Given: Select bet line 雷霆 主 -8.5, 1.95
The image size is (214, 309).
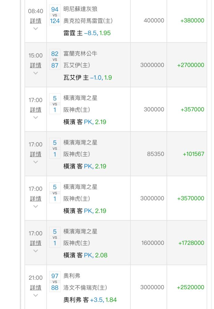Looking at the screenshot, I should pos(87,33).
